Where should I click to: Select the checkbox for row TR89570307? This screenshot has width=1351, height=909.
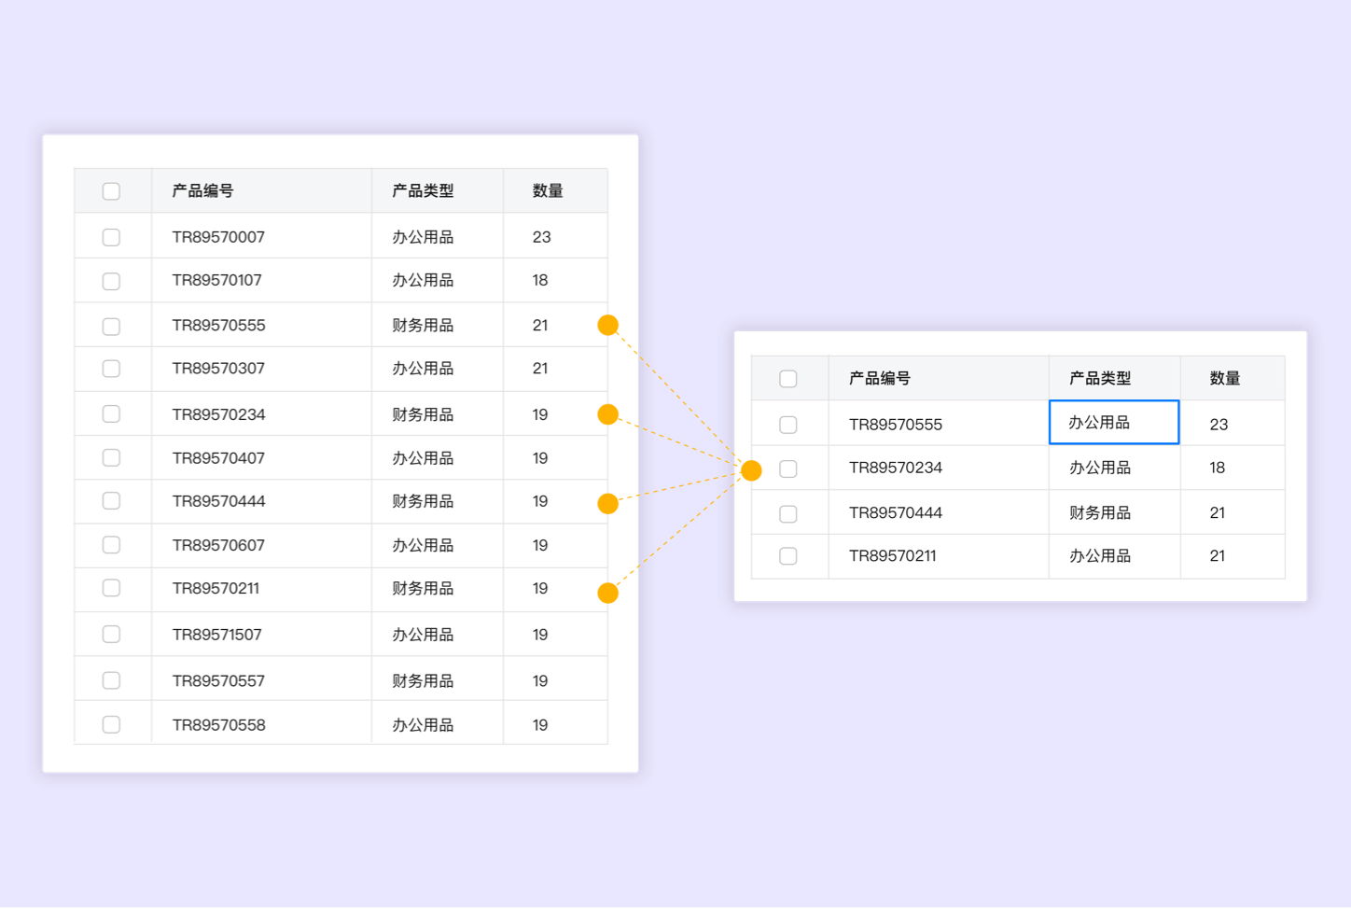pos(111,369)
